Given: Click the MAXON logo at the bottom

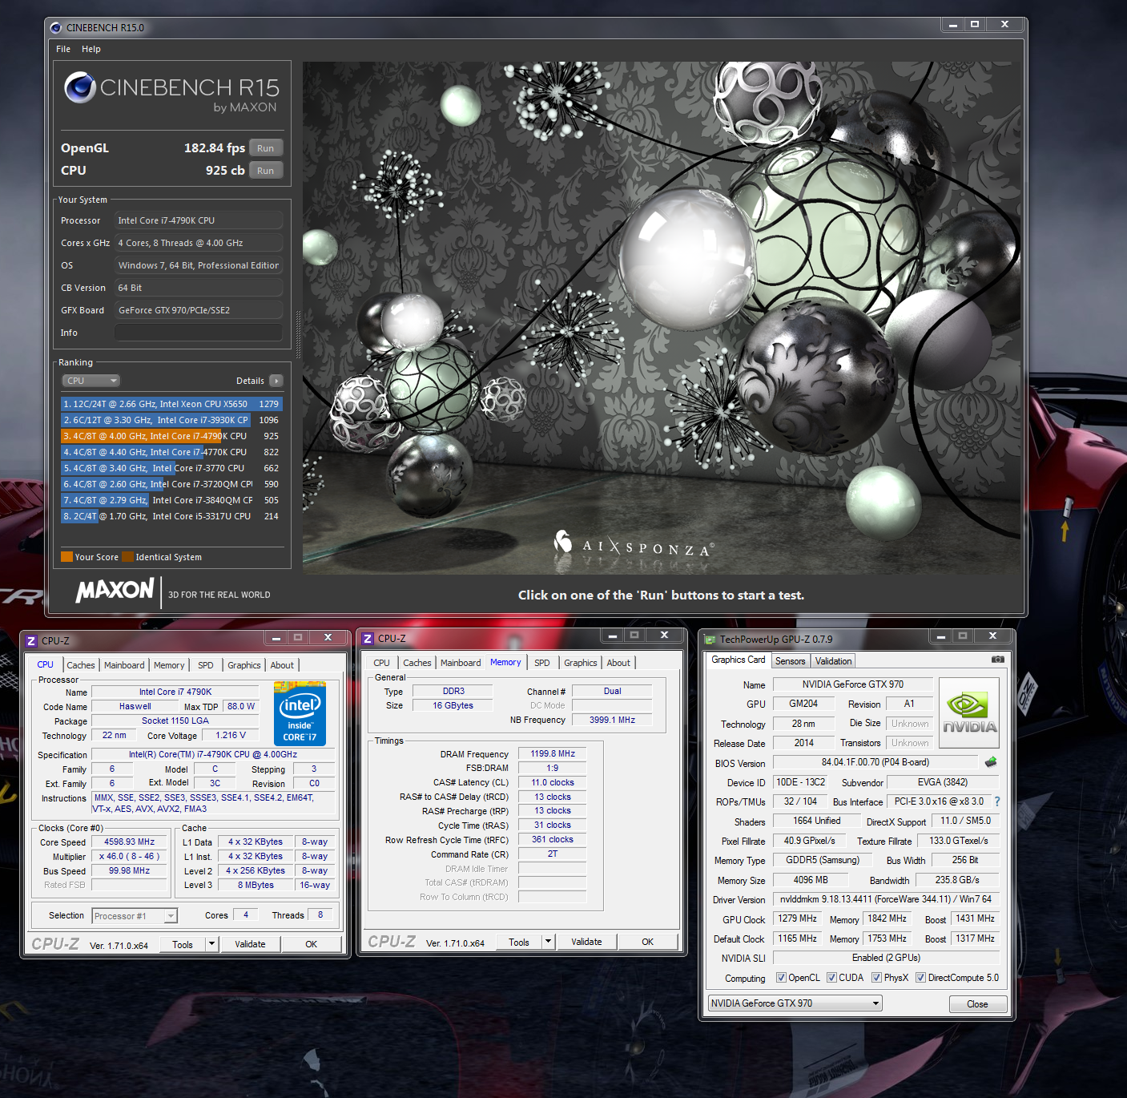Looking at the screenshot, I should 115,591.
